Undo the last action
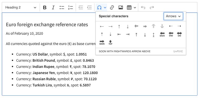 (143, 7)
